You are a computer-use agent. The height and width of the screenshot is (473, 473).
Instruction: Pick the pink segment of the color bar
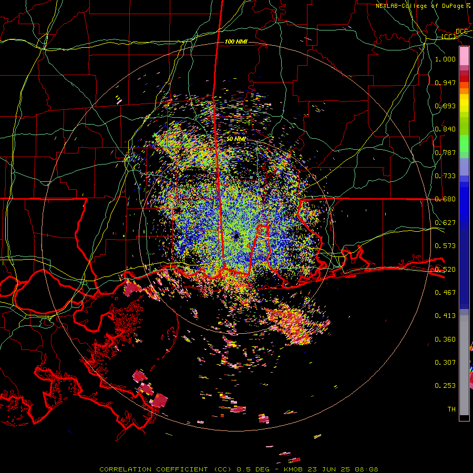click(464, 56)
